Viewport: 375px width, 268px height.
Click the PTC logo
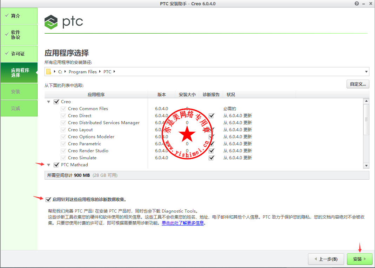point(63,22)
